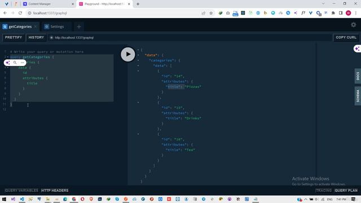Collapse the root object in the response
The width and height of the screenshot is (361, 203).
[138, 50]
